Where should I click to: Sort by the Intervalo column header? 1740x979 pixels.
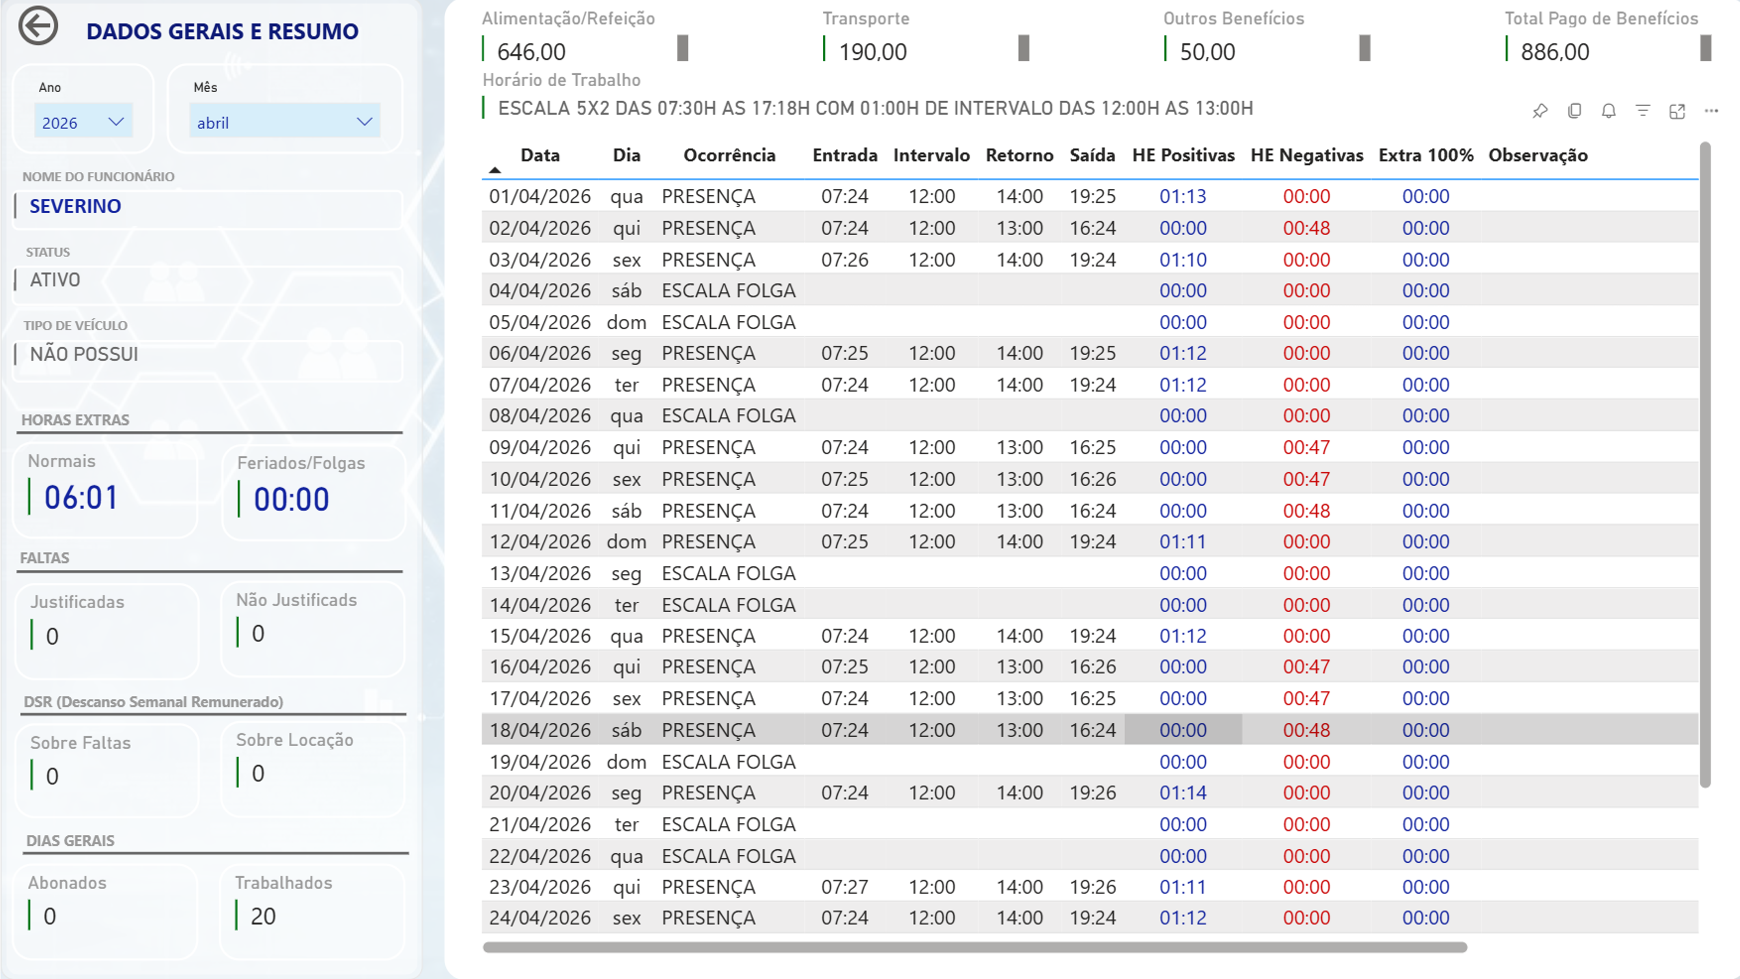(931, 155)
